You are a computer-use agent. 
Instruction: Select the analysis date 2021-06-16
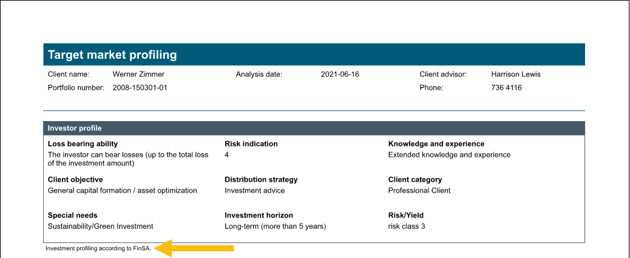[340, 74]
